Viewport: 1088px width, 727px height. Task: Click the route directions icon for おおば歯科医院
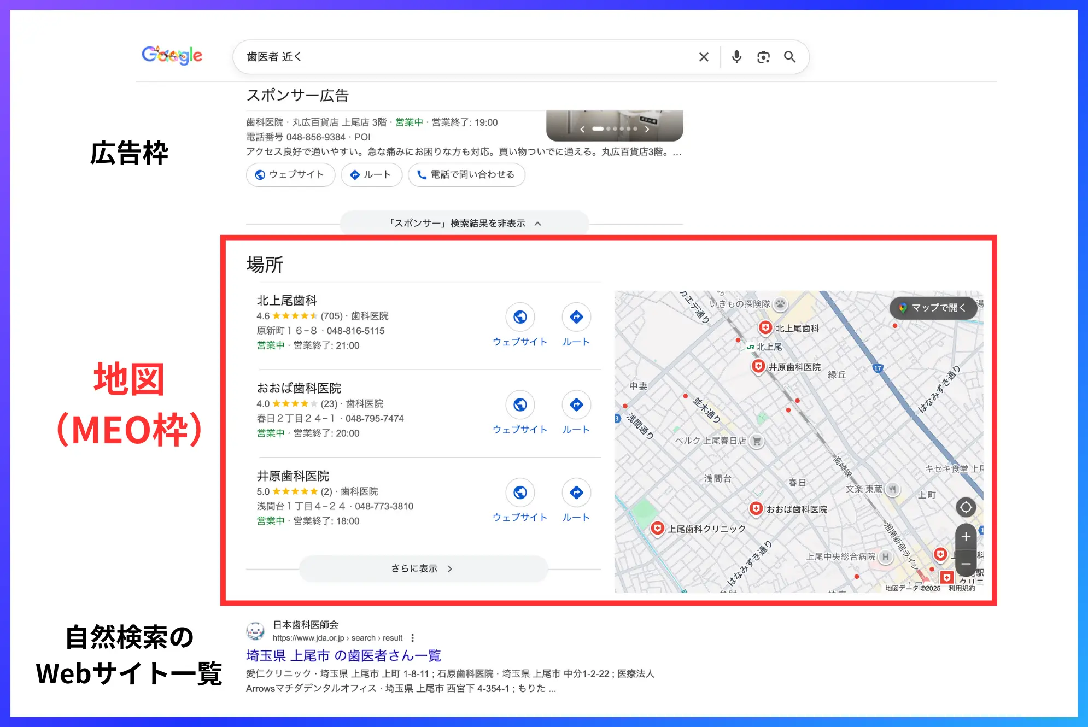click(576, 404)
